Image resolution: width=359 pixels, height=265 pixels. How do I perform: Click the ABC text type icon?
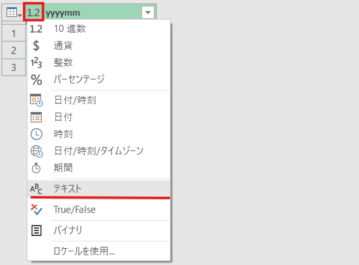[x=36, y=189]
